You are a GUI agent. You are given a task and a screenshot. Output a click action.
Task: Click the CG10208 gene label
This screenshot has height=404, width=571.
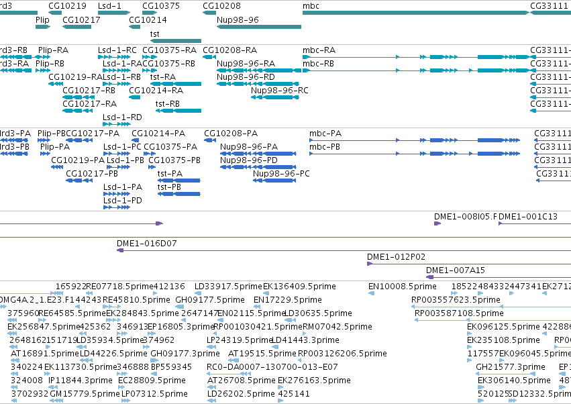221,6
